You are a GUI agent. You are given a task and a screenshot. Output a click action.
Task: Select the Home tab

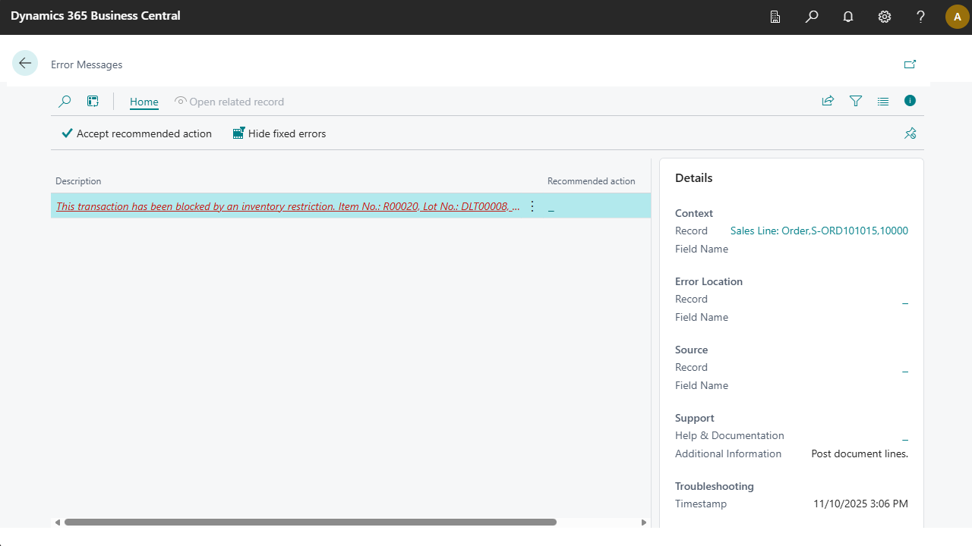(144, 102)
